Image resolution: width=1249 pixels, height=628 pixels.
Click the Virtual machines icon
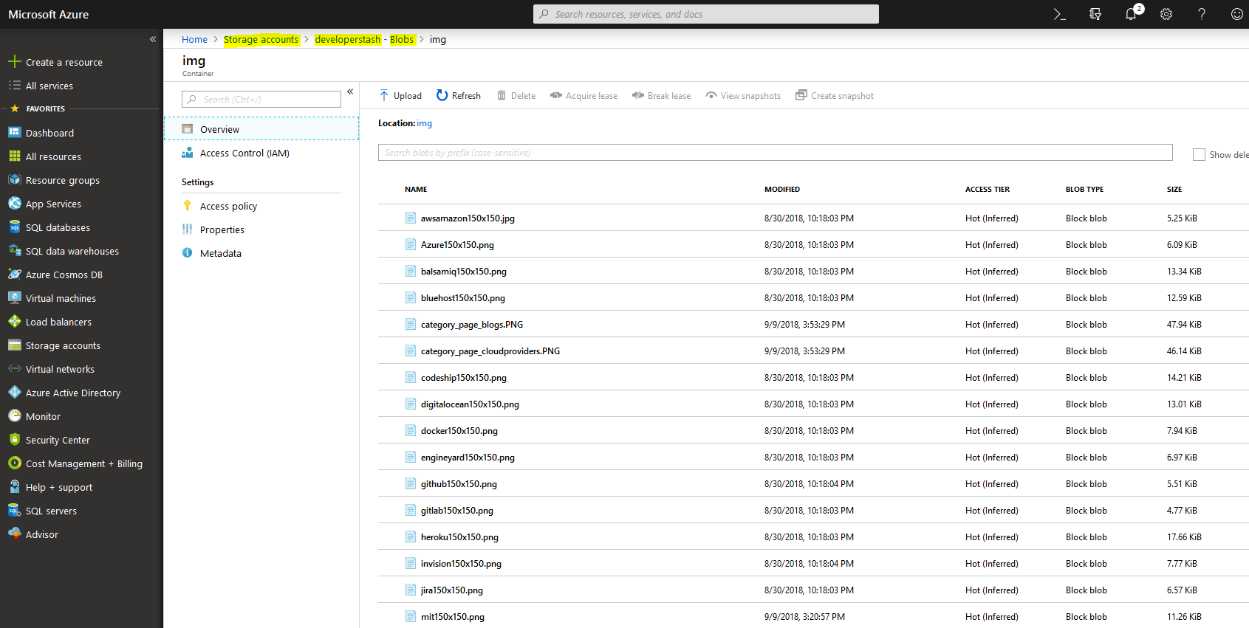point(15,298)
